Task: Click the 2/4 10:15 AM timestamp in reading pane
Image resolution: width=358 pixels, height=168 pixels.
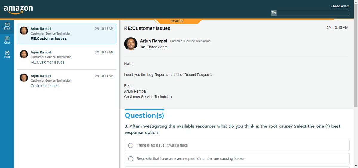Action: 337,27
